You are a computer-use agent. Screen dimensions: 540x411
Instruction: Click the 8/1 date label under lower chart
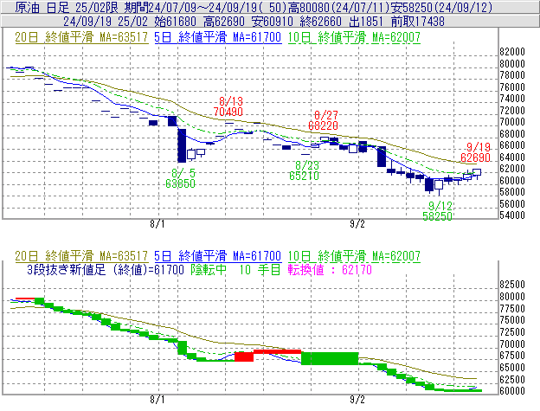point(157,400)
